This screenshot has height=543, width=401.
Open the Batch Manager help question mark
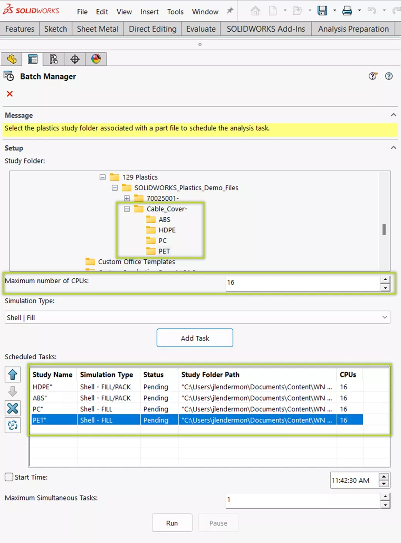[389, 76]
